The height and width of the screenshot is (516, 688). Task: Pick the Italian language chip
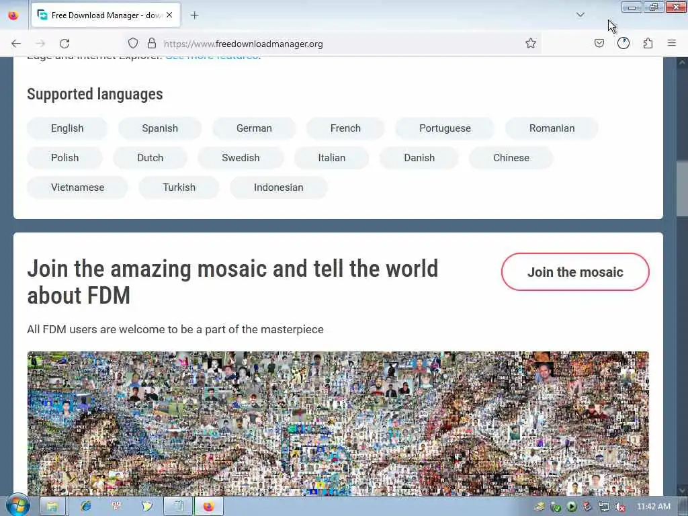(332, 157)
